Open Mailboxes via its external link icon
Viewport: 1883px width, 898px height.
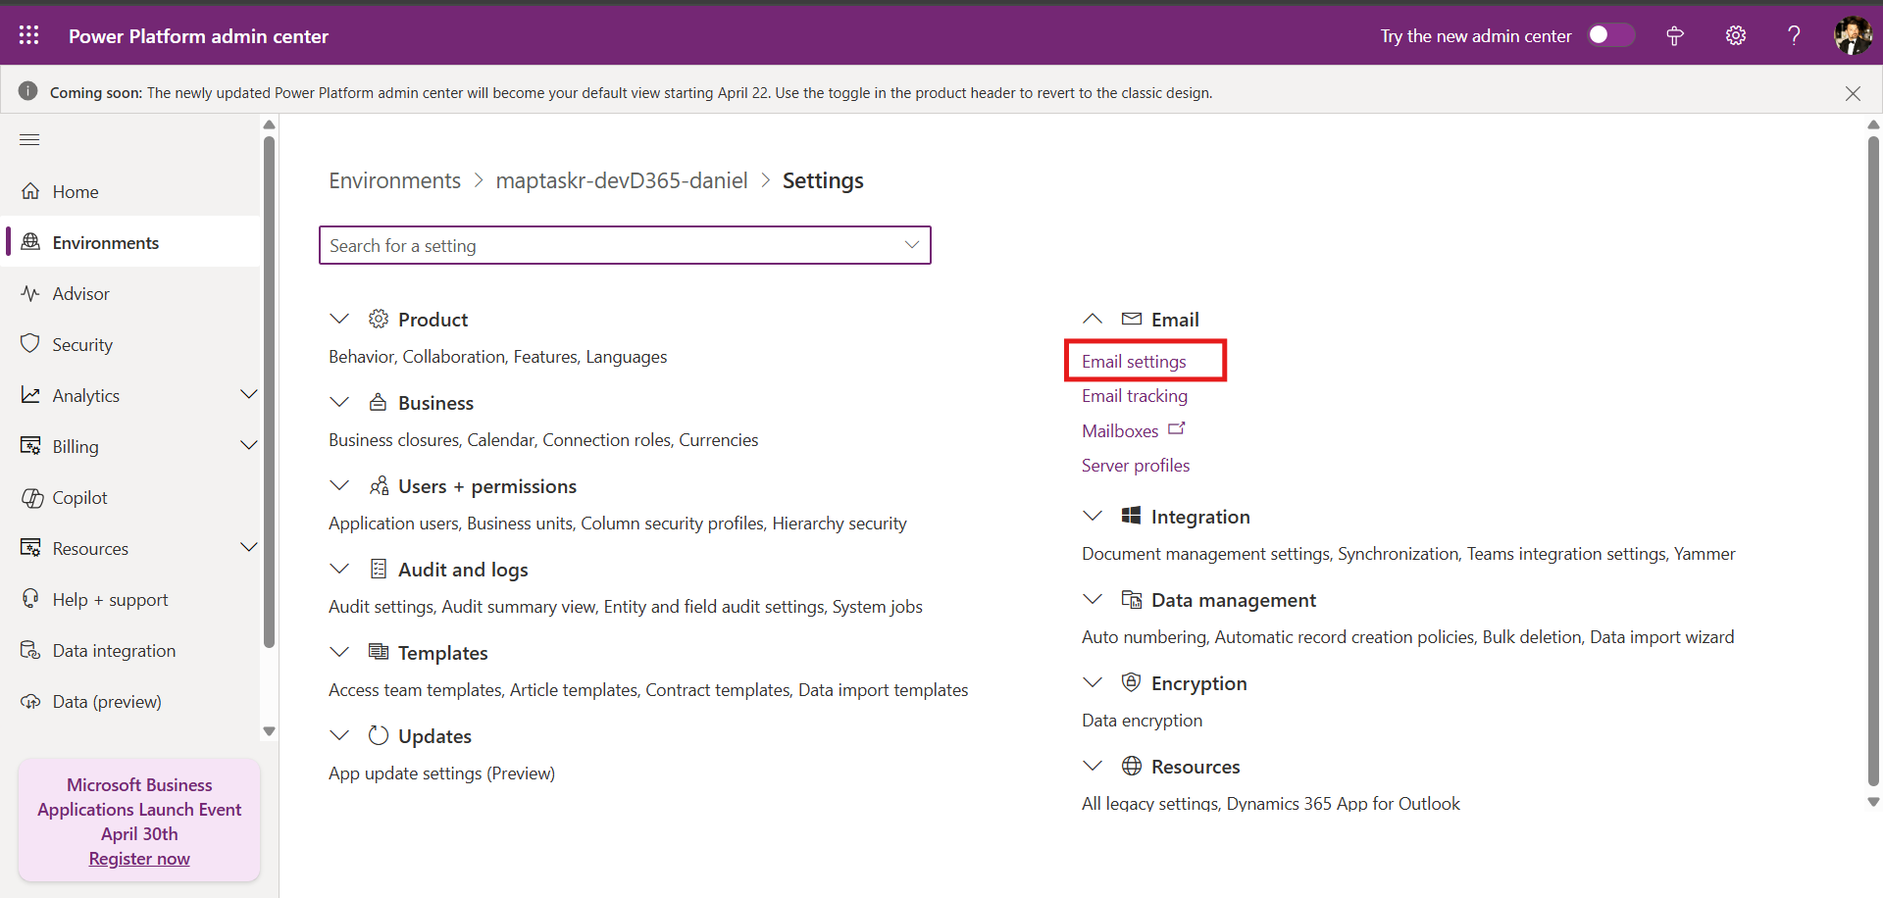1180,428
